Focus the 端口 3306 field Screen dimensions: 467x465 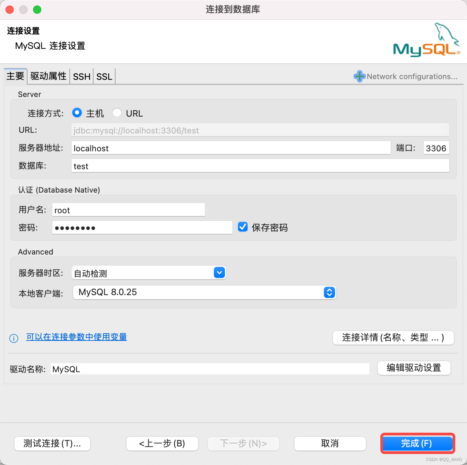(x=436, y=148)
